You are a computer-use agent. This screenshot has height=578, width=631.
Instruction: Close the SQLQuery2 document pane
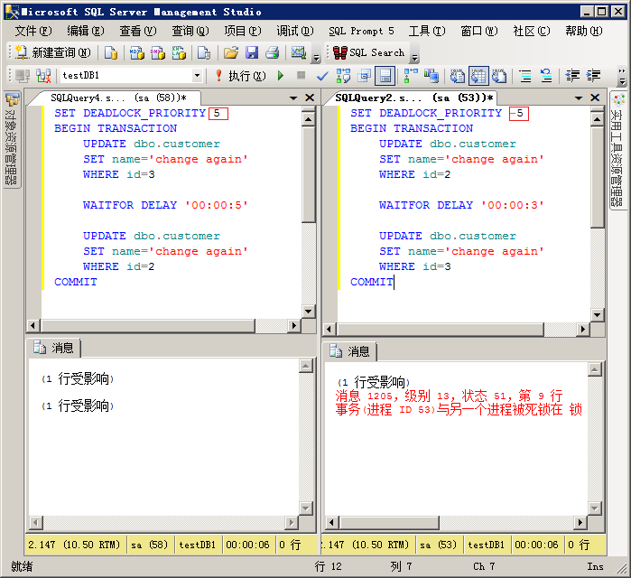[x=595, y=98]
